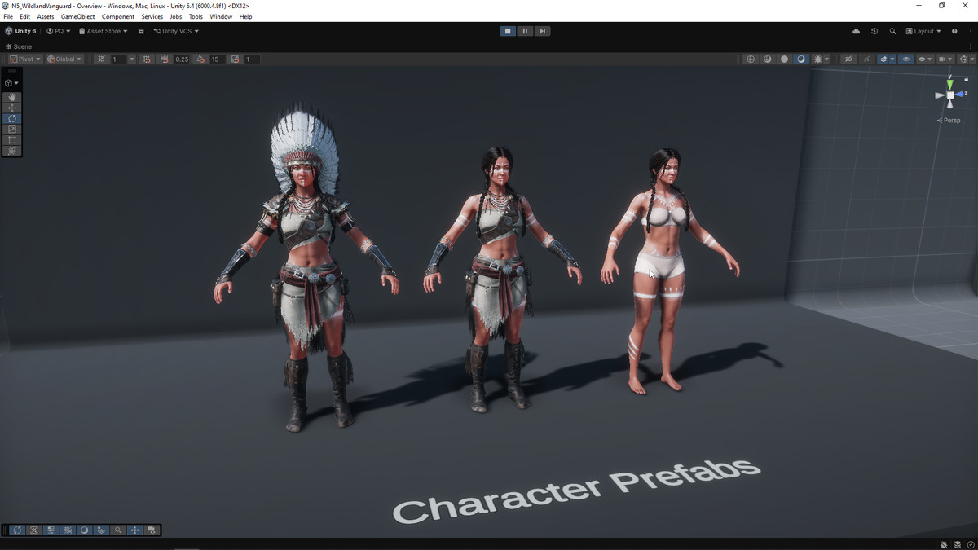
Task: Select the shaded draw mode icon
Action: 801,59
